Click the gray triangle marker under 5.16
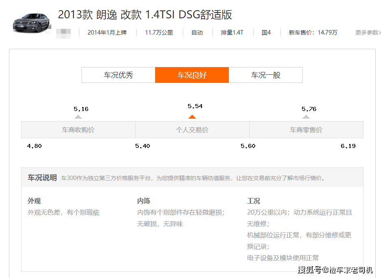381x278 pixels. 78,117
